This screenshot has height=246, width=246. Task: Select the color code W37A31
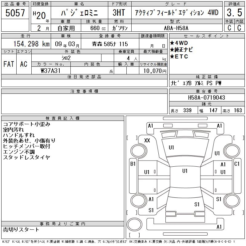pyautogui.click(x=50, y=70)
